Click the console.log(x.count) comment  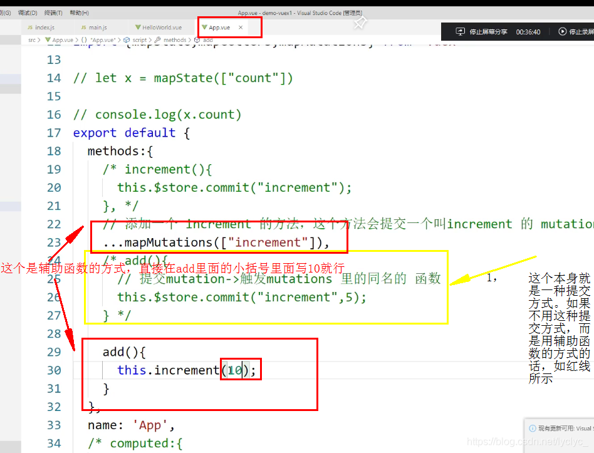pos(157,115)
